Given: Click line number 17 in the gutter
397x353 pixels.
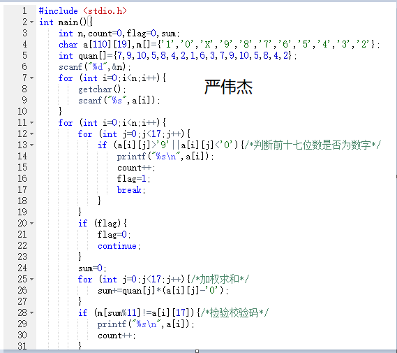Looking at the screenshot, I should point(22,189).
